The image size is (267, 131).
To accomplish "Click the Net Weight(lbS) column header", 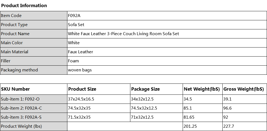I will coord(202,89).
